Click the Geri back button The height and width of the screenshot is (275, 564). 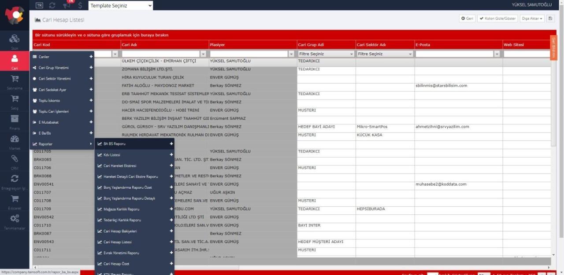coord(467,19)
